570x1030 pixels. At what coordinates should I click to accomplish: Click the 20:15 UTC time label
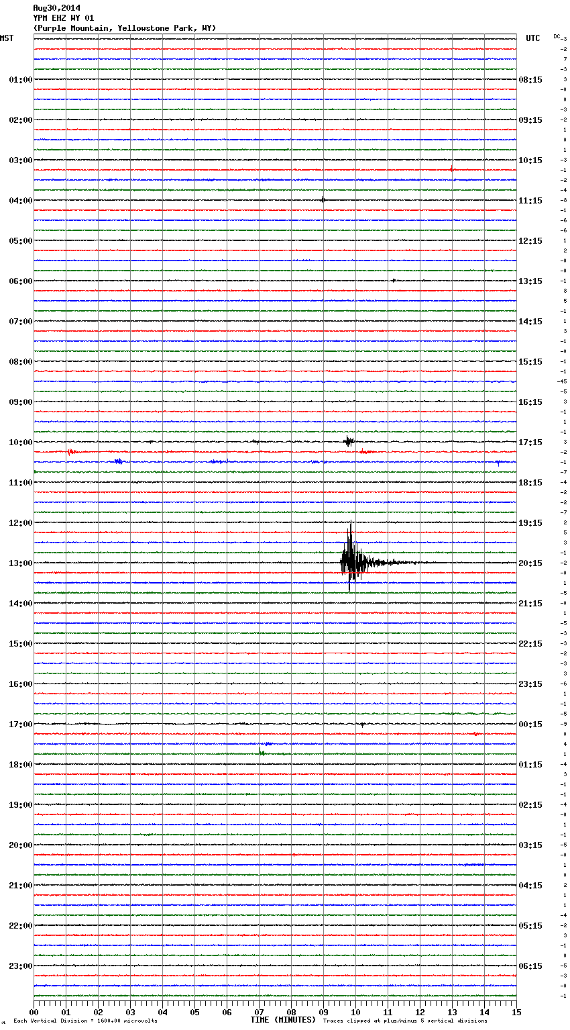pos(530,563)
